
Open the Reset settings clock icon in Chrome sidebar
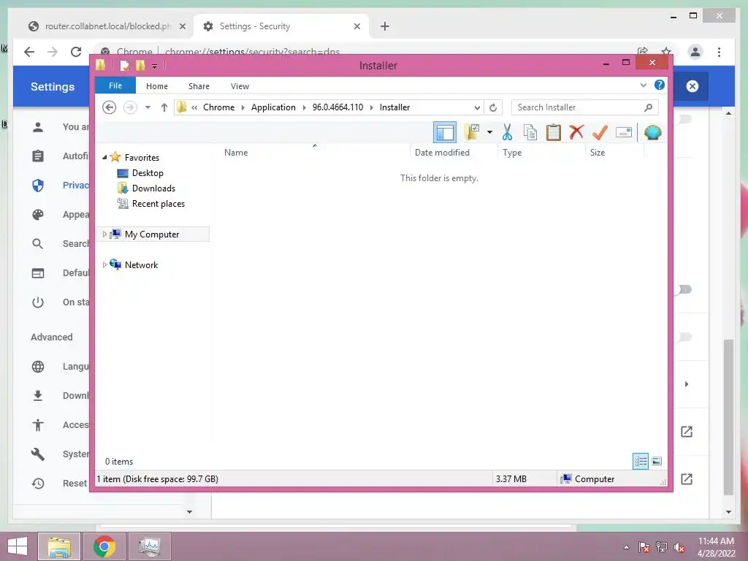click(38, 484)
